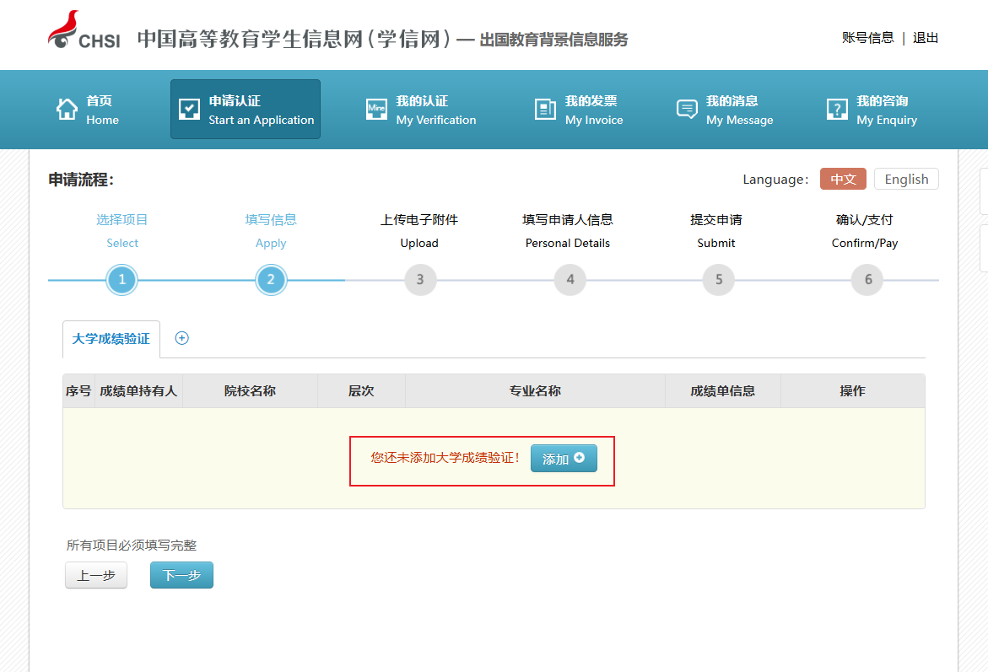Click the plus circle icon beside 大学成绩验证 tab

(x=181, y=338)
